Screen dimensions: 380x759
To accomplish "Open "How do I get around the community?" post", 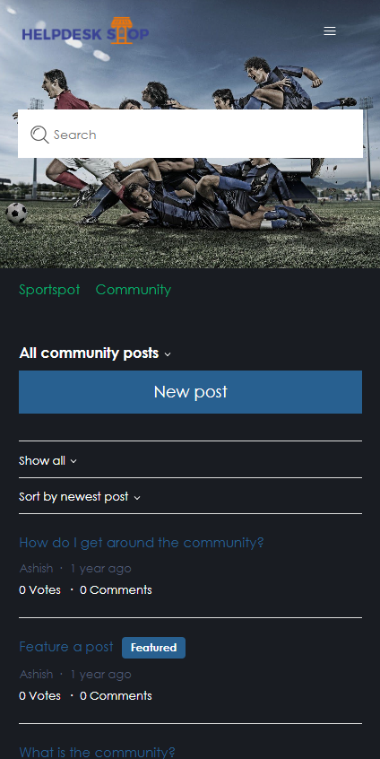I will click(142, 543).
